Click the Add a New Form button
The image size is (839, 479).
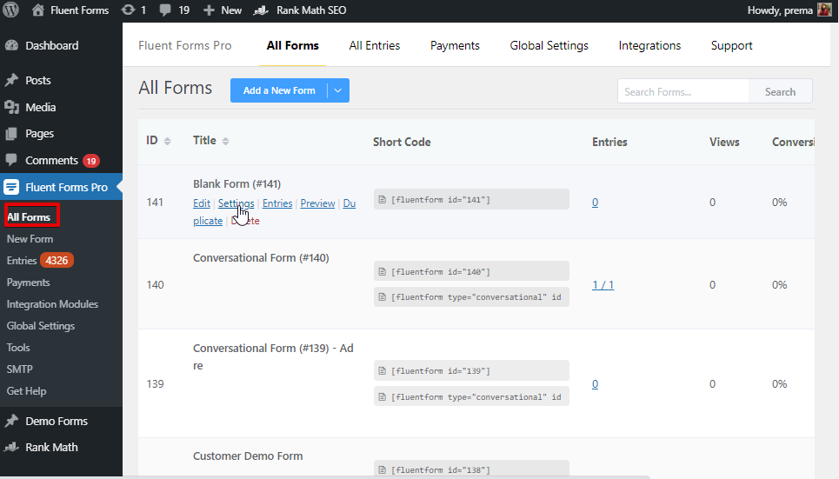[x=279, y=90]
